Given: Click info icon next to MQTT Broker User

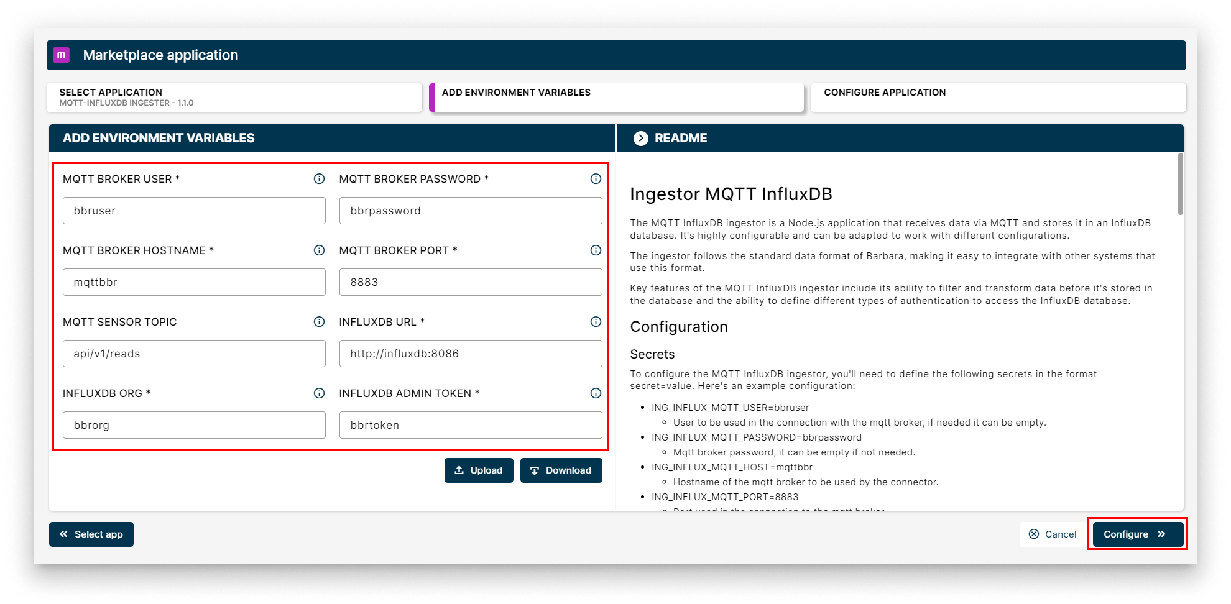Looking at the screenshot, I should [319, 179].
